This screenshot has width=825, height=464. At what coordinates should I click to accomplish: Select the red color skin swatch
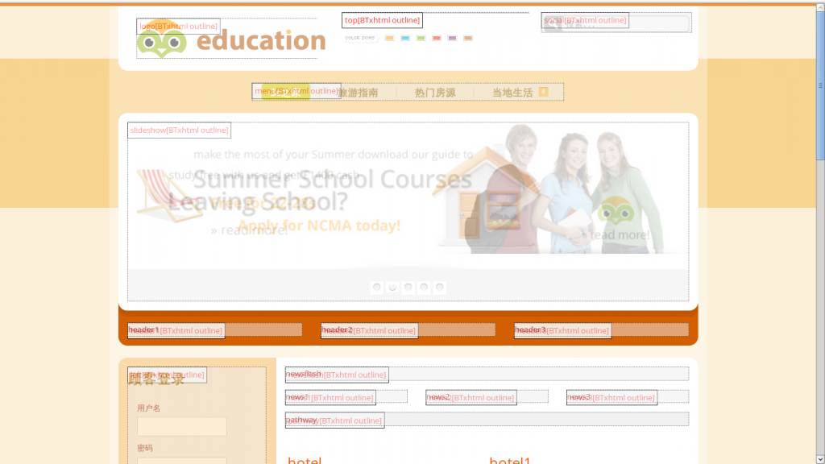(x=437, y=38)
